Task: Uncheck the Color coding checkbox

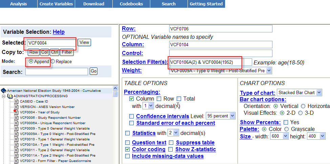Action: 127,149
